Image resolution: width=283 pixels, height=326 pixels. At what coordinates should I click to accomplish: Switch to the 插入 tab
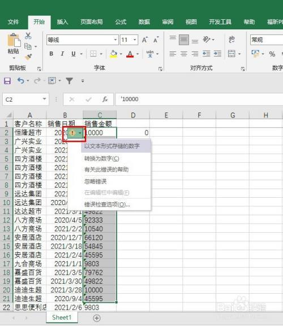(62, 22)
